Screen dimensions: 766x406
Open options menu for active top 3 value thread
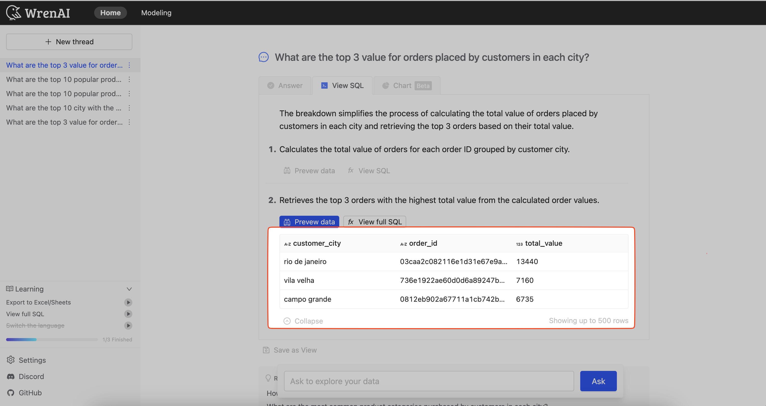click(x=129, y=65)
